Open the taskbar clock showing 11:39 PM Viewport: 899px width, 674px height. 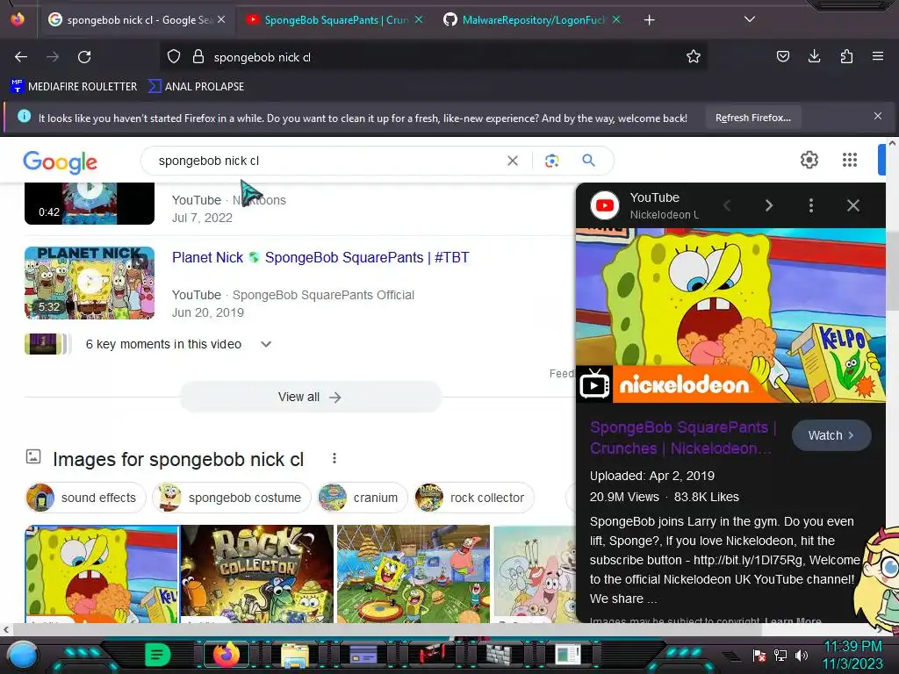(x=852, y=655)
